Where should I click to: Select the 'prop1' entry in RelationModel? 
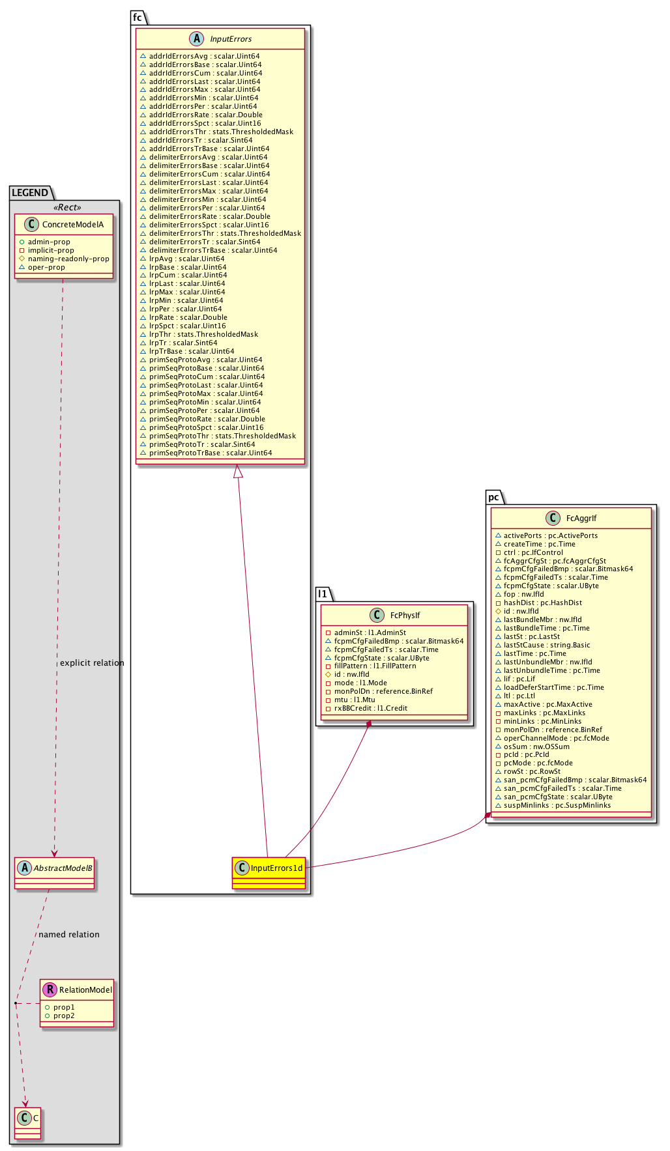pos(64,1007)
